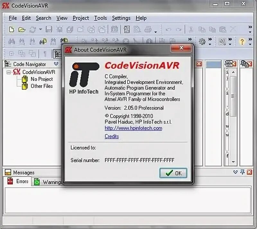
Task: Click the Tools icon left of the Help icon
Action: (222, 41)
